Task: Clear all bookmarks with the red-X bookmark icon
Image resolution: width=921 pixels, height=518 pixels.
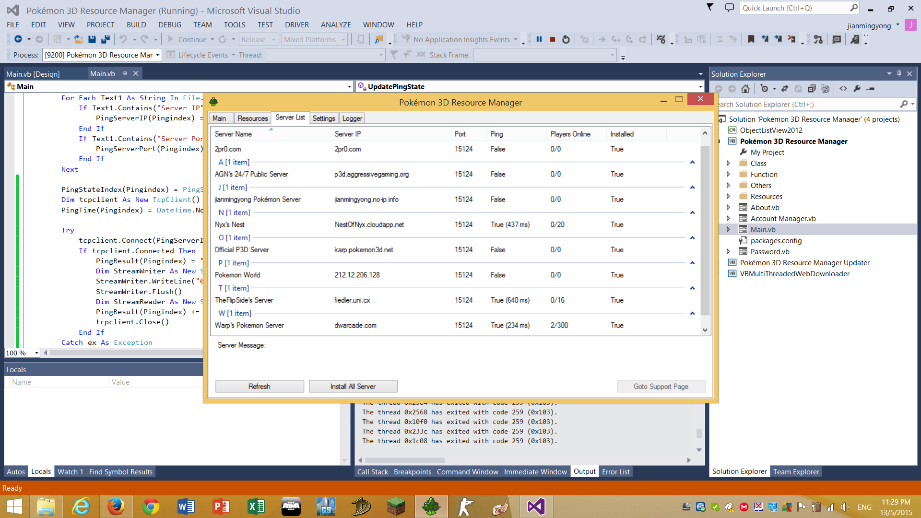Action: 791,39
